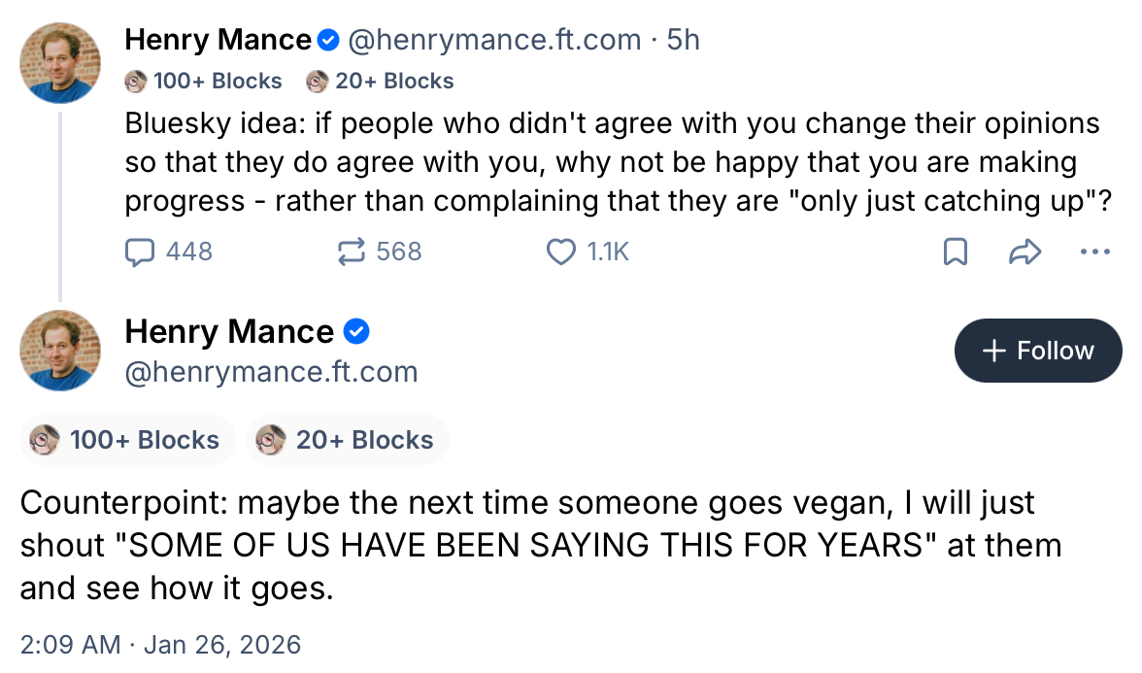Click the Henry Mance name in parent post
Image resolution: width=1142 pixels, height=673 pixels.
(x=218, y=40)
